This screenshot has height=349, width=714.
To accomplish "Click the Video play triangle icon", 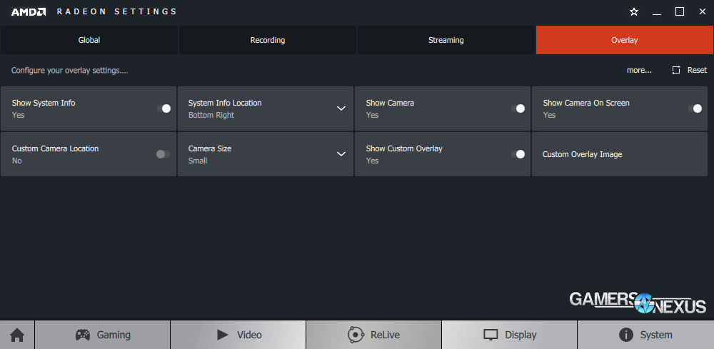I will coord(223,335).
